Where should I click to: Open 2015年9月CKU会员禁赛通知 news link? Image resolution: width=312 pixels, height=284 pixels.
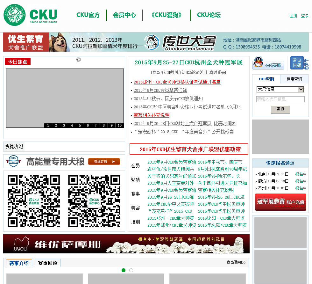click(160, 91)
